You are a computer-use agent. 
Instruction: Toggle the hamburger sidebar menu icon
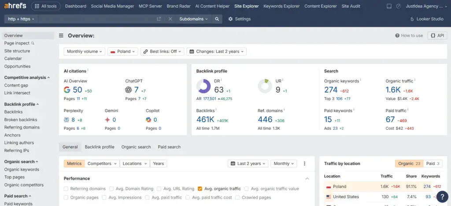[61, 36]
